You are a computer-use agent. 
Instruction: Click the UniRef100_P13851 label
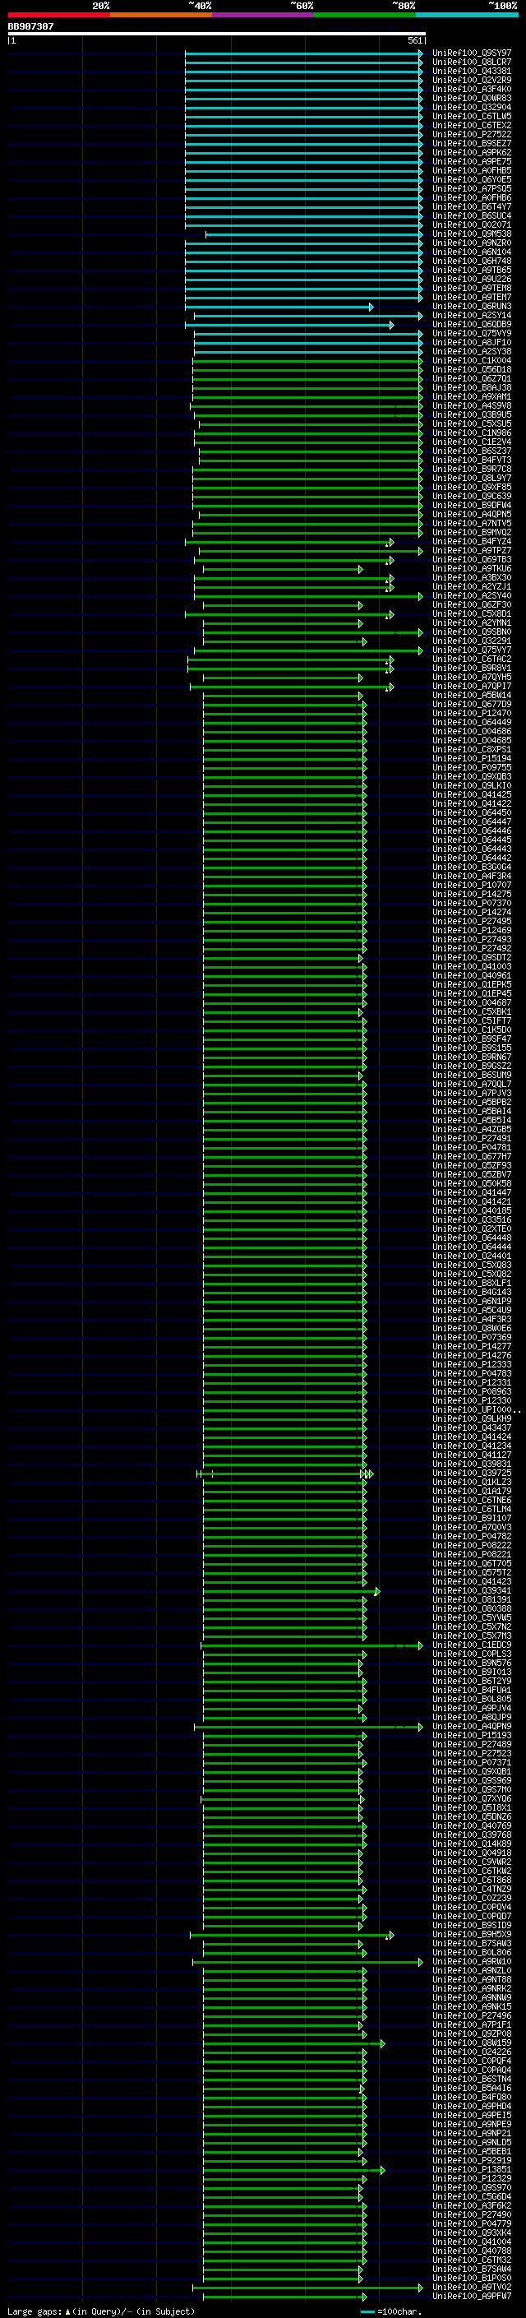point(471,2169)
